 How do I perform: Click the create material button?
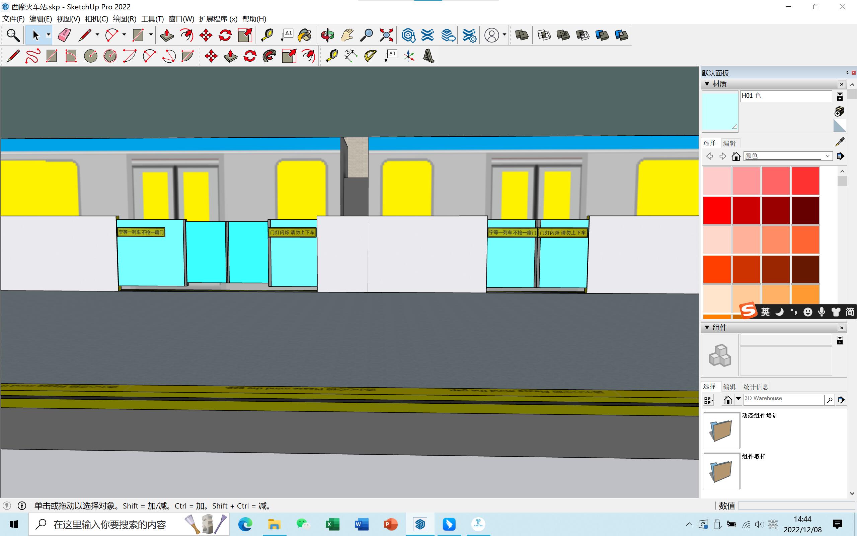coord(839,111)
